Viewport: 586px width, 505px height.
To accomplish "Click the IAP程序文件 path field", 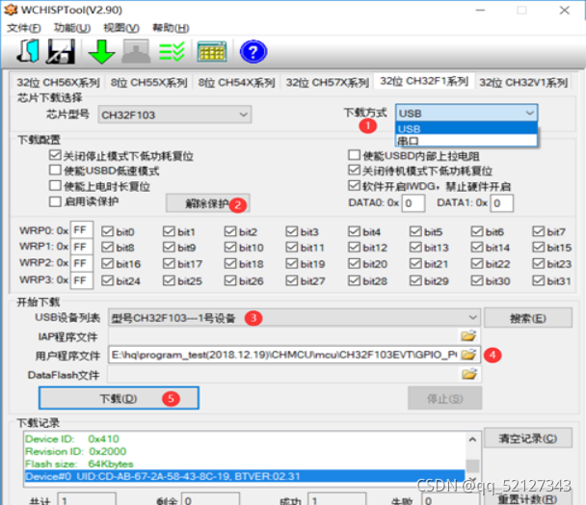I will tap(284, 335).
